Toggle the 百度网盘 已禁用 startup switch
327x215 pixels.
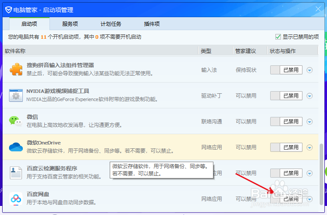286,199
